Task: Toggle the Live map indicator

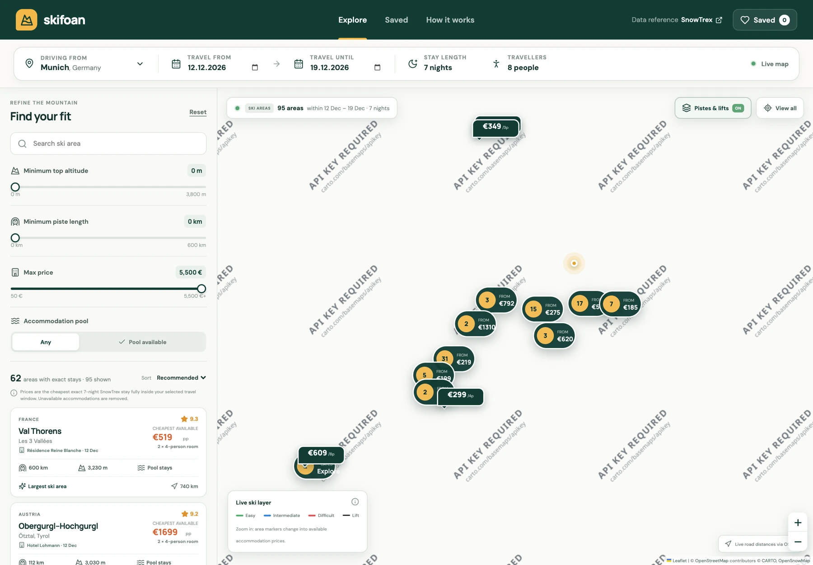Action: 770,64
